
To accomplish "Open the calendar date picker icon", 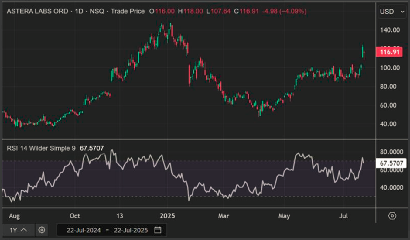I will (x=158, y=230).
